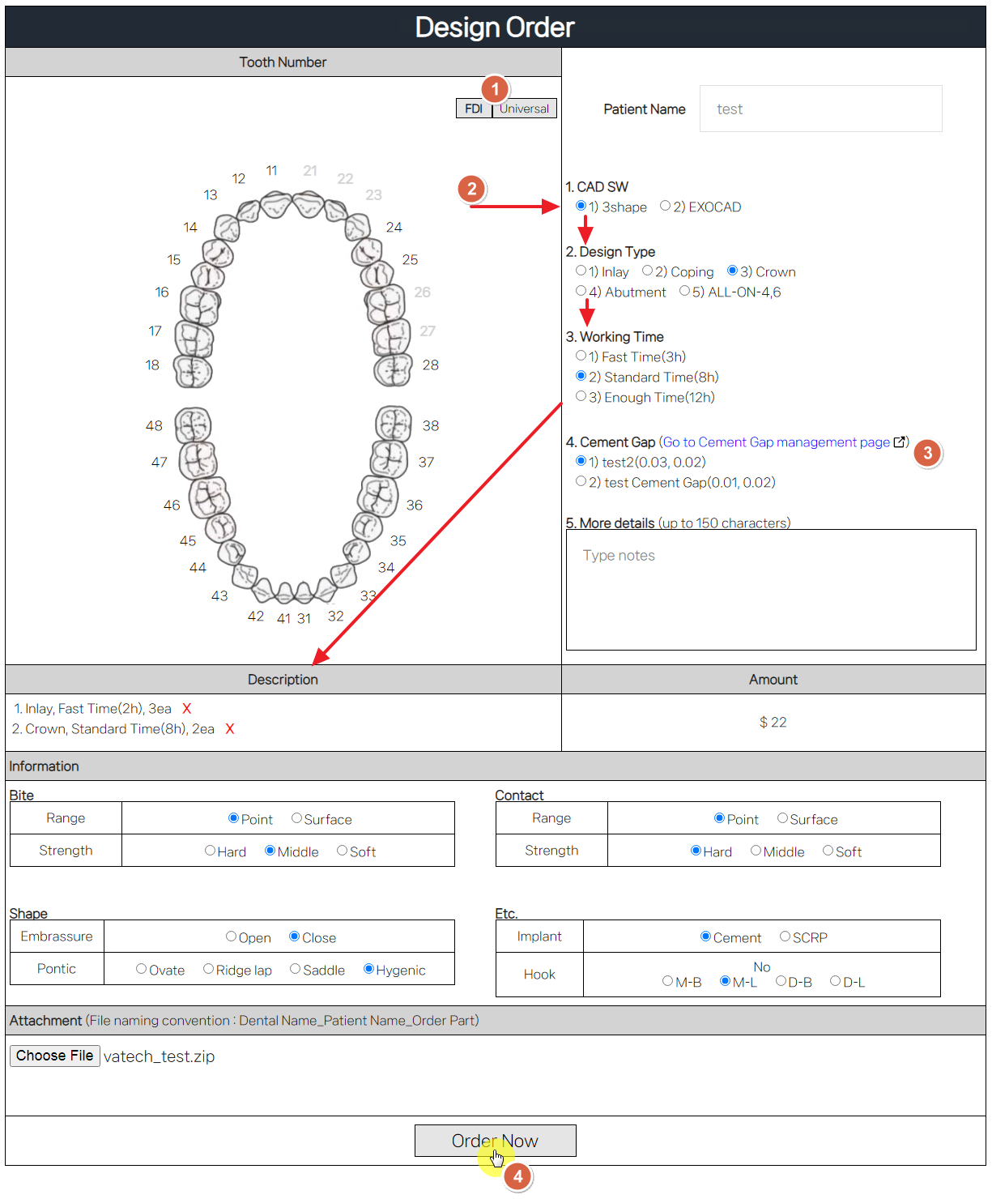The width and height of the screenshot is (992, 1199).
Task: Select Ovate pontic shape
Action: 142,970
